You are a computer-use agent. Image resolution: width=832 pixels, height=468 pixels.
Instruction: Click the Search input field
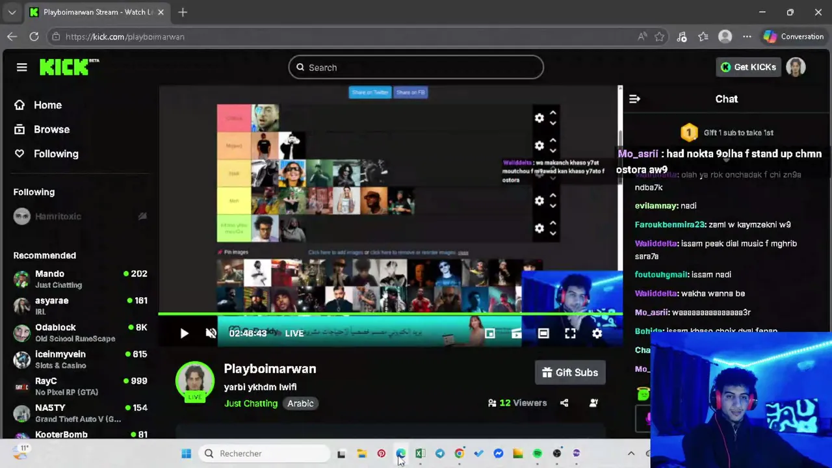(x=416, y=68)
